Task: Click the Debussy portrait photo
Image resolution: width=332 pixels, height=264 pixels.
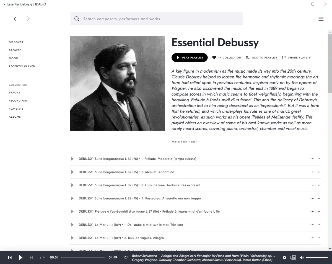Action: (118, 83)
